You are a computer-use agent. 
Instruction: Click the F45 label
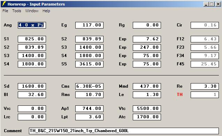click(x=181, y=64)
